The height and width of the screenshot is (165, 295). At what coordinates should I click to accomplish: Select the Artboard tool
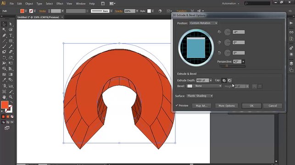(x=4, y=92)
